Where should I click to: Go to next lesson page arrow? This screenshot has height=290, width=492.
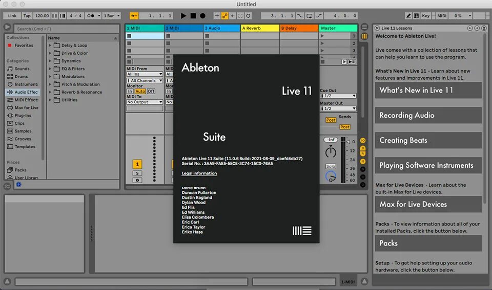pyautogui.click(x=477, y=28)
